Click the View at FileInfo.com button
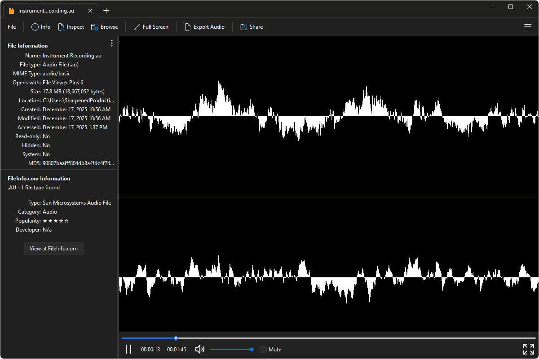Image resolution: width=539 pixels, height=359 pixels. pos(53,248)
